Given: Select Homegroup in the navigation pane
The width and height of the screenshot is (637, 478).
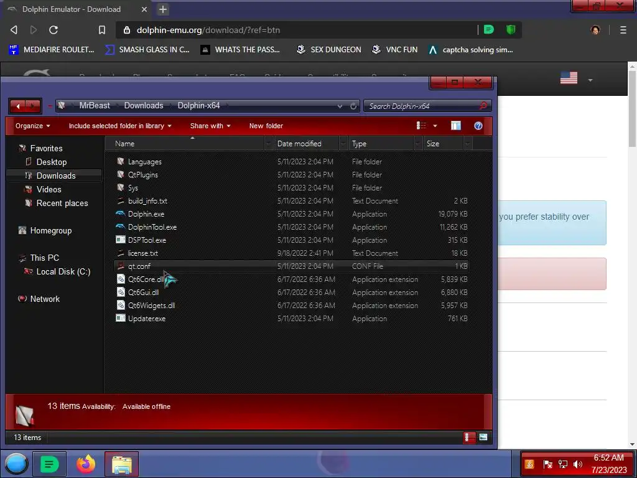Looking at the screenshot, I should tap(51, 230).
